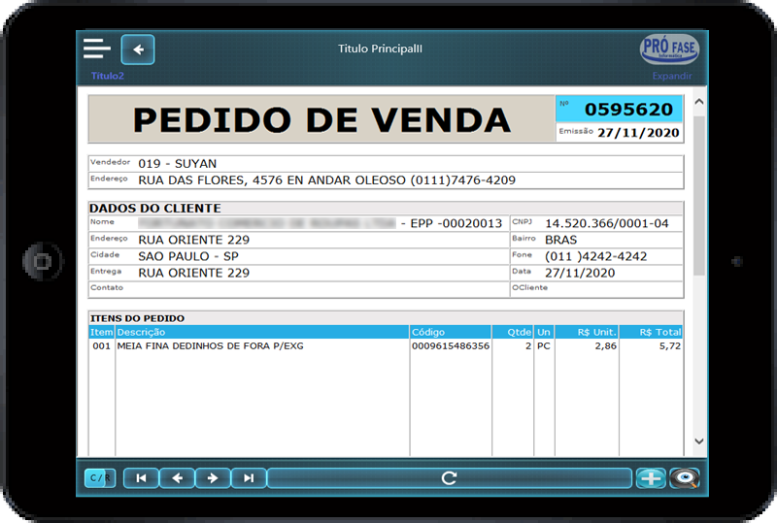Select vendedor 019 - SUYAN
Image resolution: width=777 pixels, height=523 pixels.
click(178, 163)
